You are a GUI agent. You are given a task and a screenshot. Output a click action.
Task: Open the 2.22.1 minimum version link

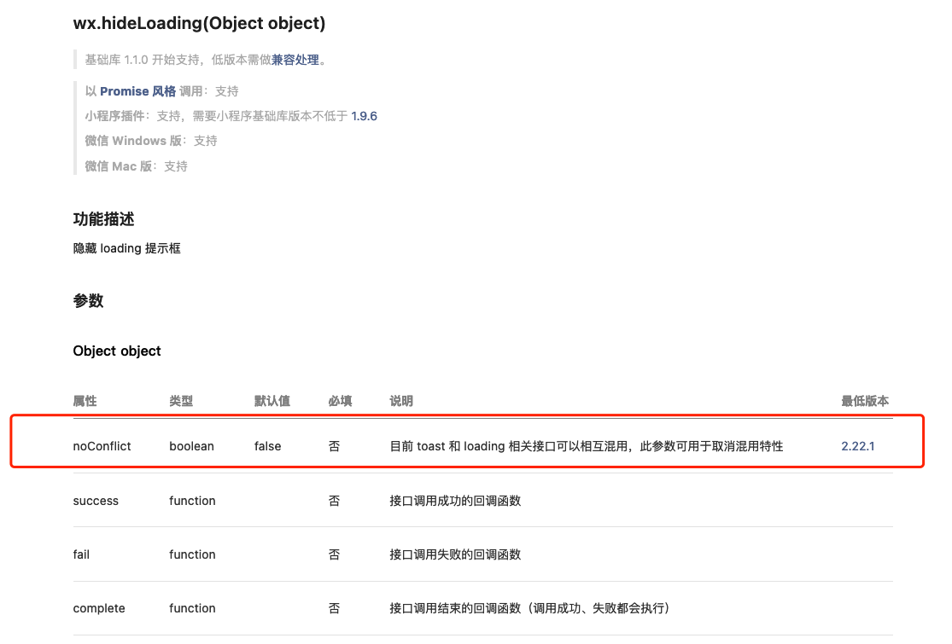(x=857, y=445)
